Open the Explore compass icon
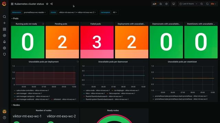This screenshot has height=123, width=220. point(4,36)
